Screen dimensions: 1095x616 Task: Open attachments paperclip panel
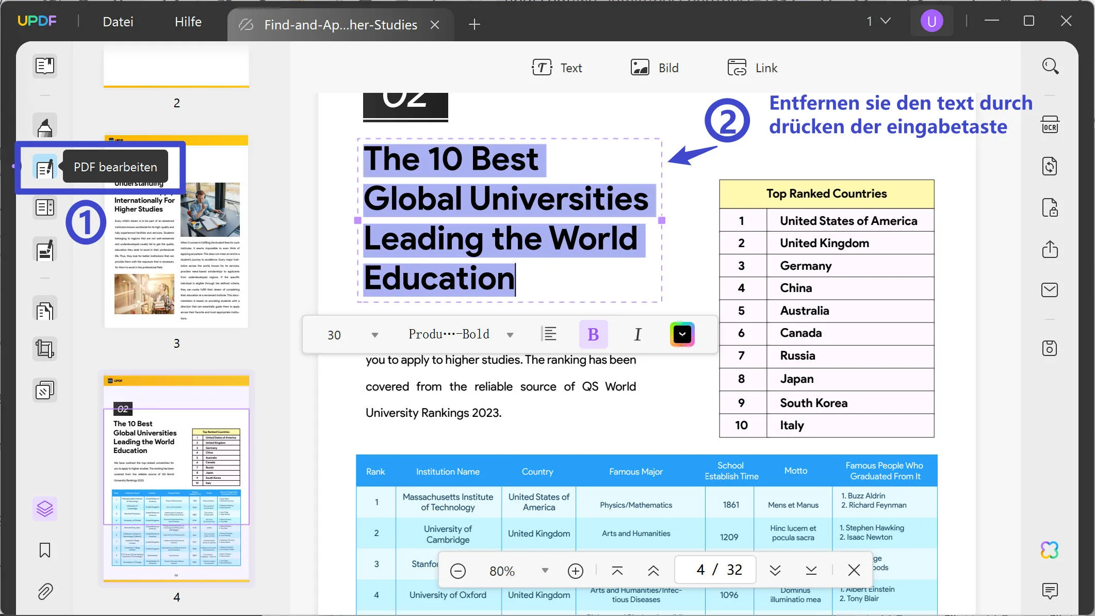(45, 591)
